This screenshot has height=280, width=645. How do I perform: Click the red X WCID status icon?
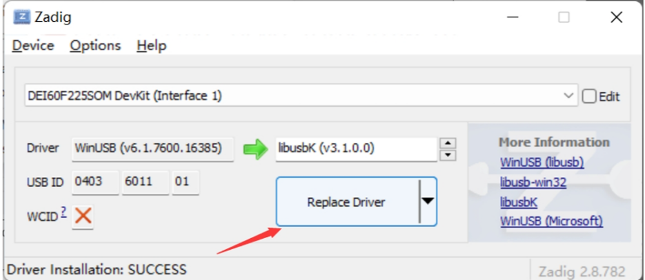83,216
